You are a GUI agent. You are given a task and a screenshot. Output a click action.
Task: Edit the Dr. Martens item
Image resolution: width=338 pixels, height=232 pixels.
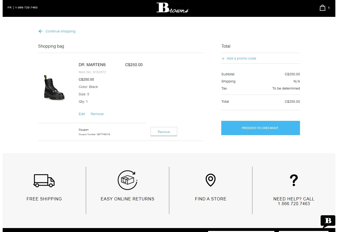pos(82,114)
